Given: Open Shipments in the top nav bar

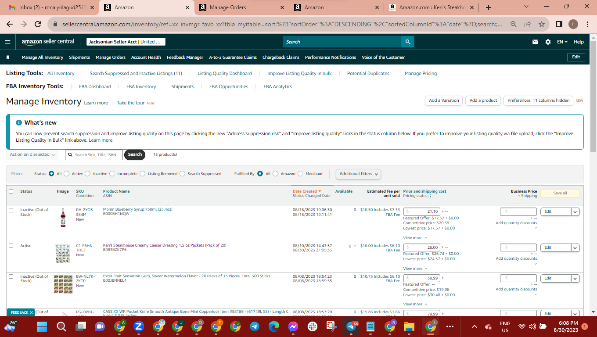Looking at the screenshot, I should [x=79, y=57].
